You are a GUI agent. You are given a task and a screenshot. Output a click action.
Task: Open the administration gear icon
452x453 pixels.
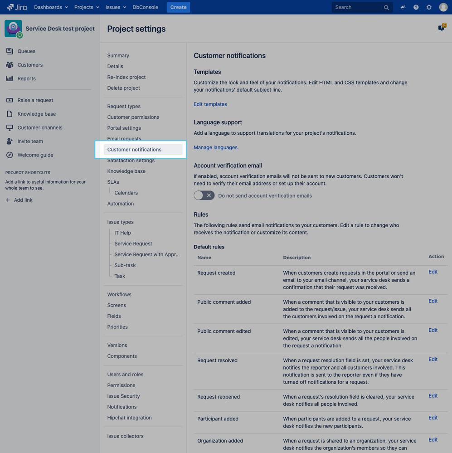429,7
